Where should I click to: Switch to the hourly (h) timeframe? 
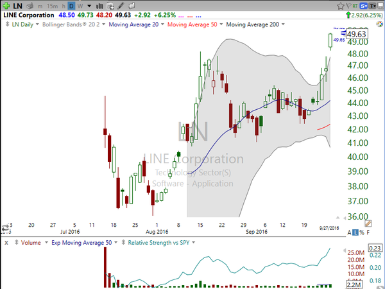pyautogui.click(x=64, y=6)
